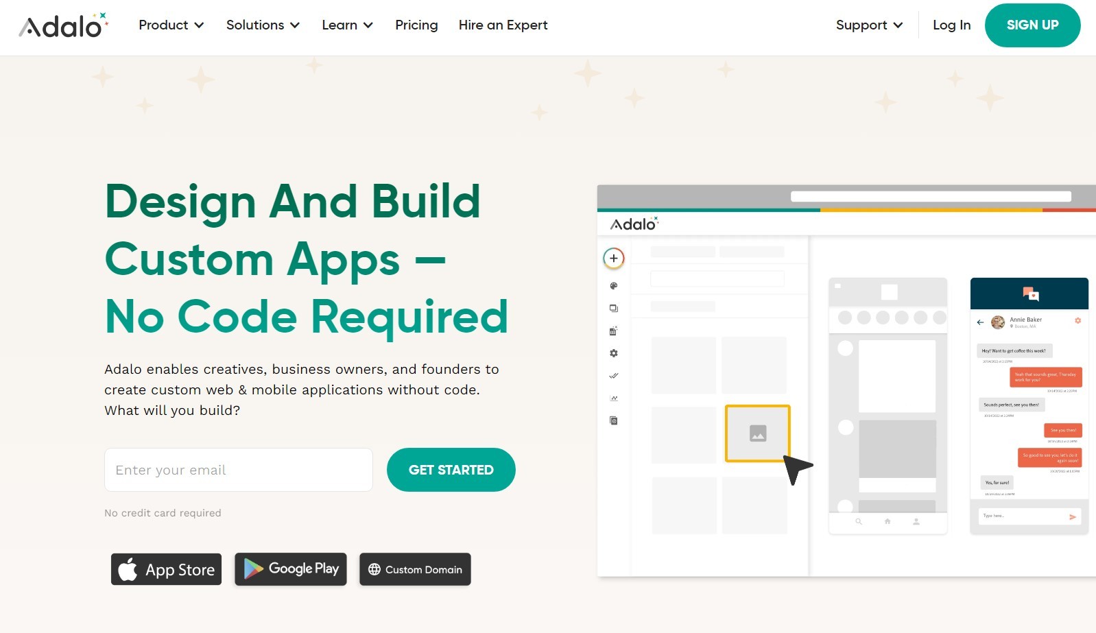Click the gear settings icon in the mockup sidebar

[x=614, y=353]
